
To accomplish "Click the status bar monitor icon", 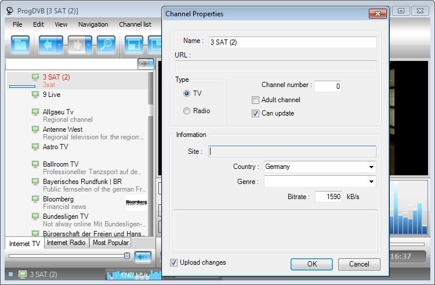I will pyautogui.click(x=23, y=275).
